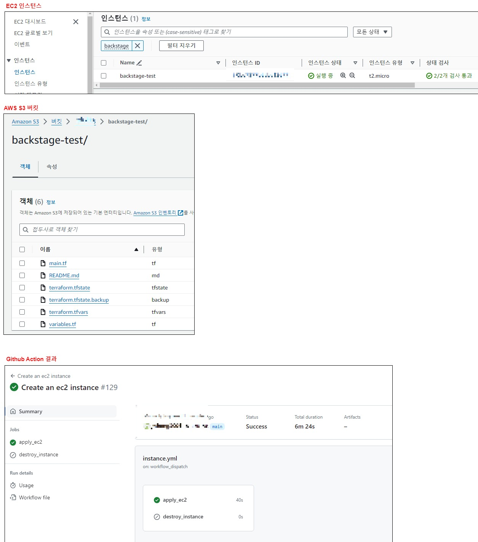Toggle sort on S3 이름 column arrow
478x542 pixels.
136,249
